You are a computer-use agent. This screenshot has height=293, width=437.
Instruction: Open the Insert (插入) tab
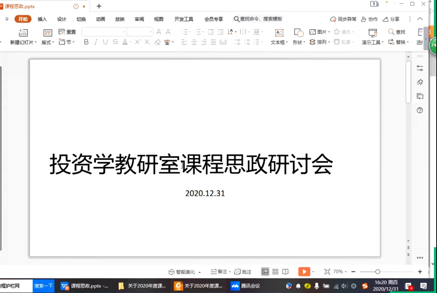pyautogui.click(x=42, y=19)
